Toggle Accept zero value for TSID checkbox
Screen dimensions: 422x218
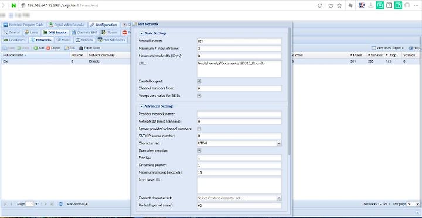click(199, 95)
